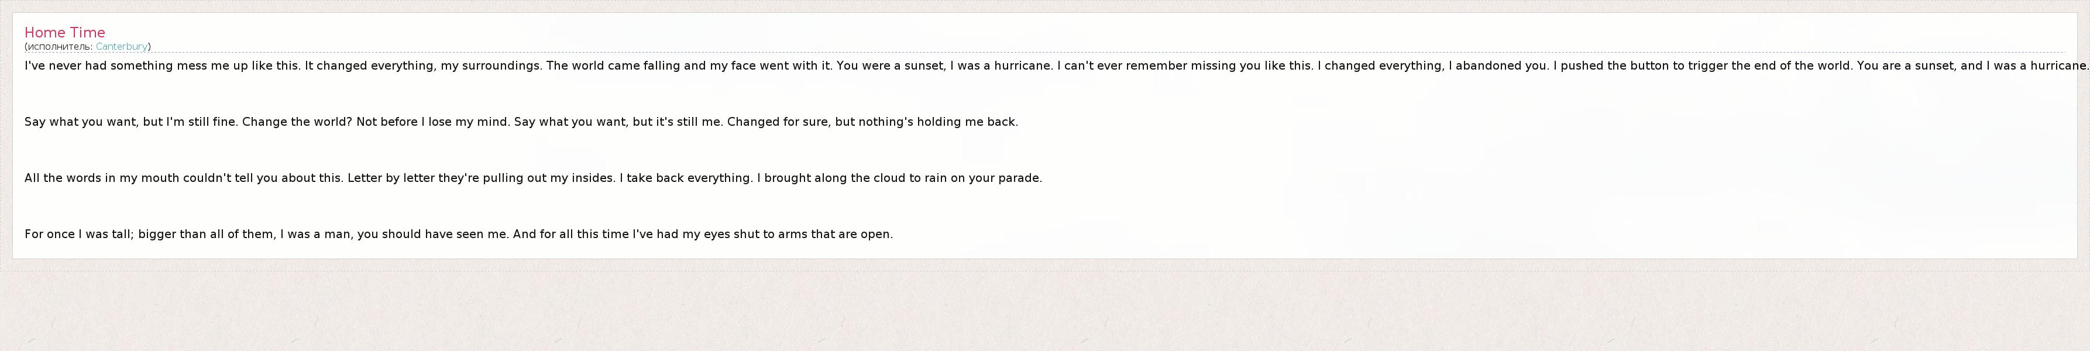Click 'And for all this time' sentence
The height and width of the screenshot is (351, 2090).
pyautogui.click(x=703, y=234)
